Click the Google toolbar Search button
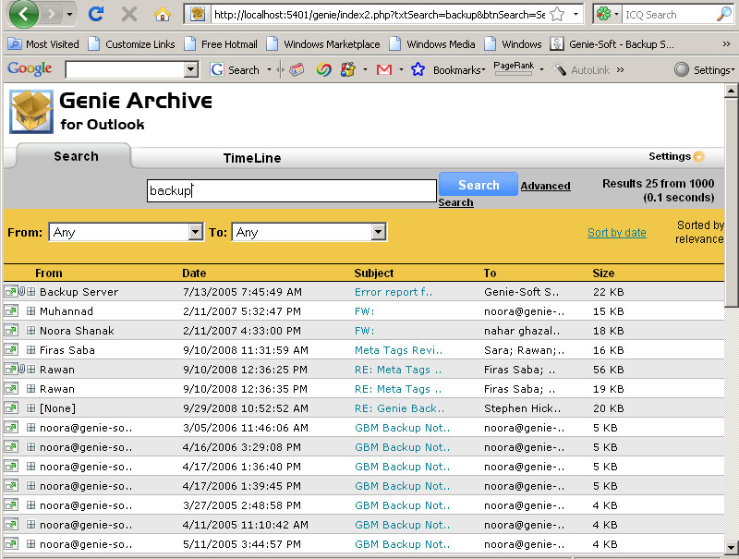Image resolution: width=739 pixels, height=559 pixels. pyautogui.click(x=236, y=69)
